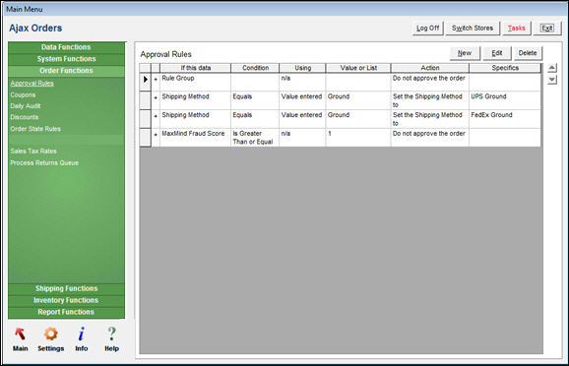
Task: Select row header of MaxMind Fraud Score rule
Action: [146, 138]
